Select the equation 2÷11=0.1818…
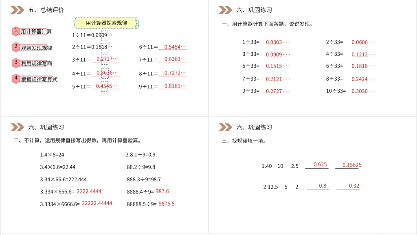The image size is (417, 235). coord(92,47)
